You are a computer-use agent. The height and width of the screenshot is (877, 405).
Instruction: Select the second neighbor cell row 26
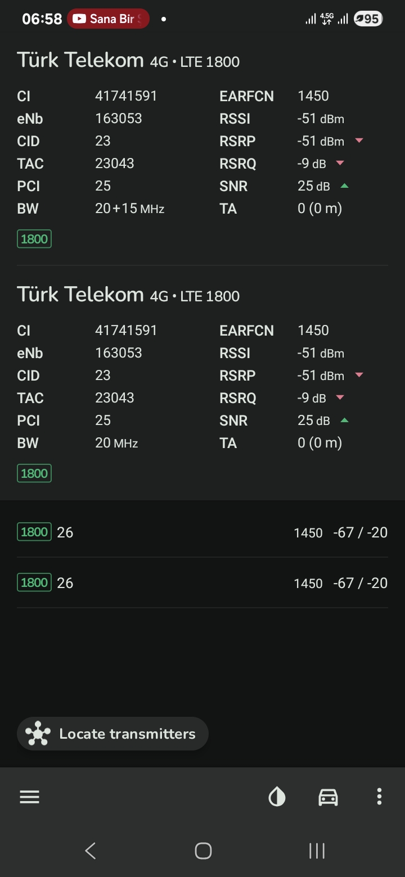coord(202,583)
